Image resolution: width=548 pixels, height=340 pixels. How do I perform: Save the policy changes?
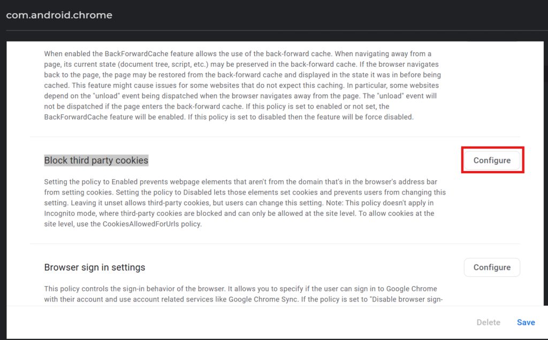526,322
